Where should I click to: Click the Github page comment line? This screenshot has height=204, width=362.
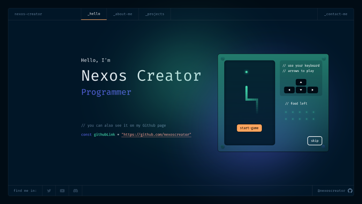click(123, 125)
